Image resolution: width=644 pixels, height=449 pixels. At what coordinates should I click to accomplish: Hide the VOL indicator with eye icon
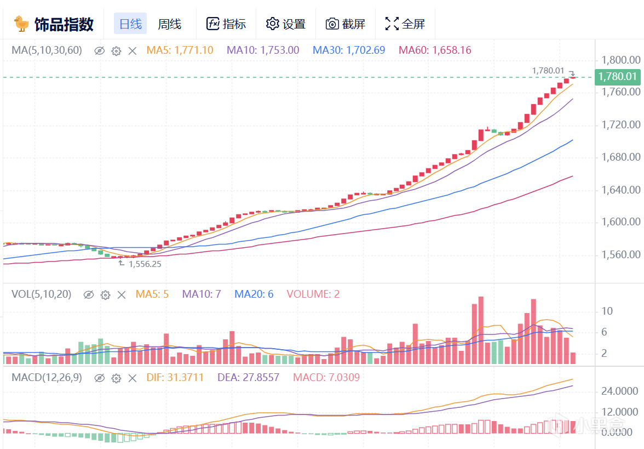[89, 294]
